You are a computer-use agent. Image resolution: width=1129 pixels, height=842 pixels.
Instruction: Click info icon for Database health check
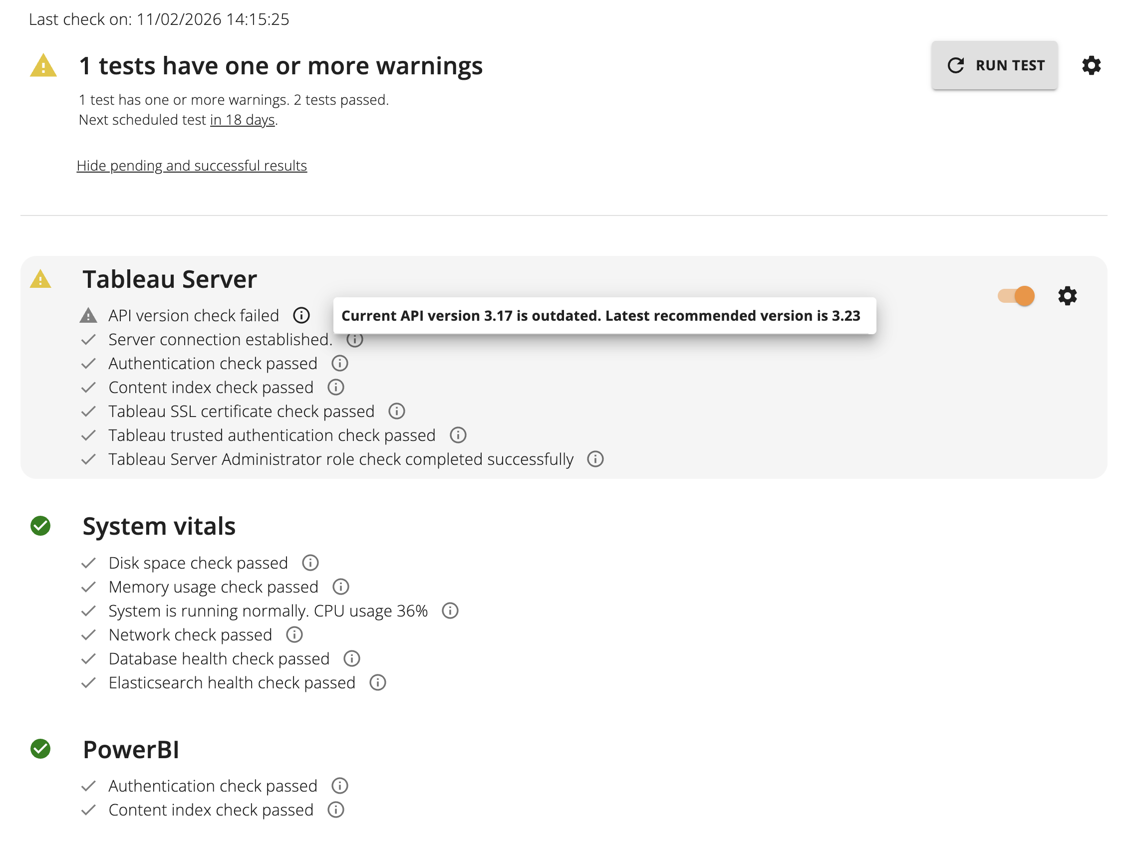[x=351, y=658]
